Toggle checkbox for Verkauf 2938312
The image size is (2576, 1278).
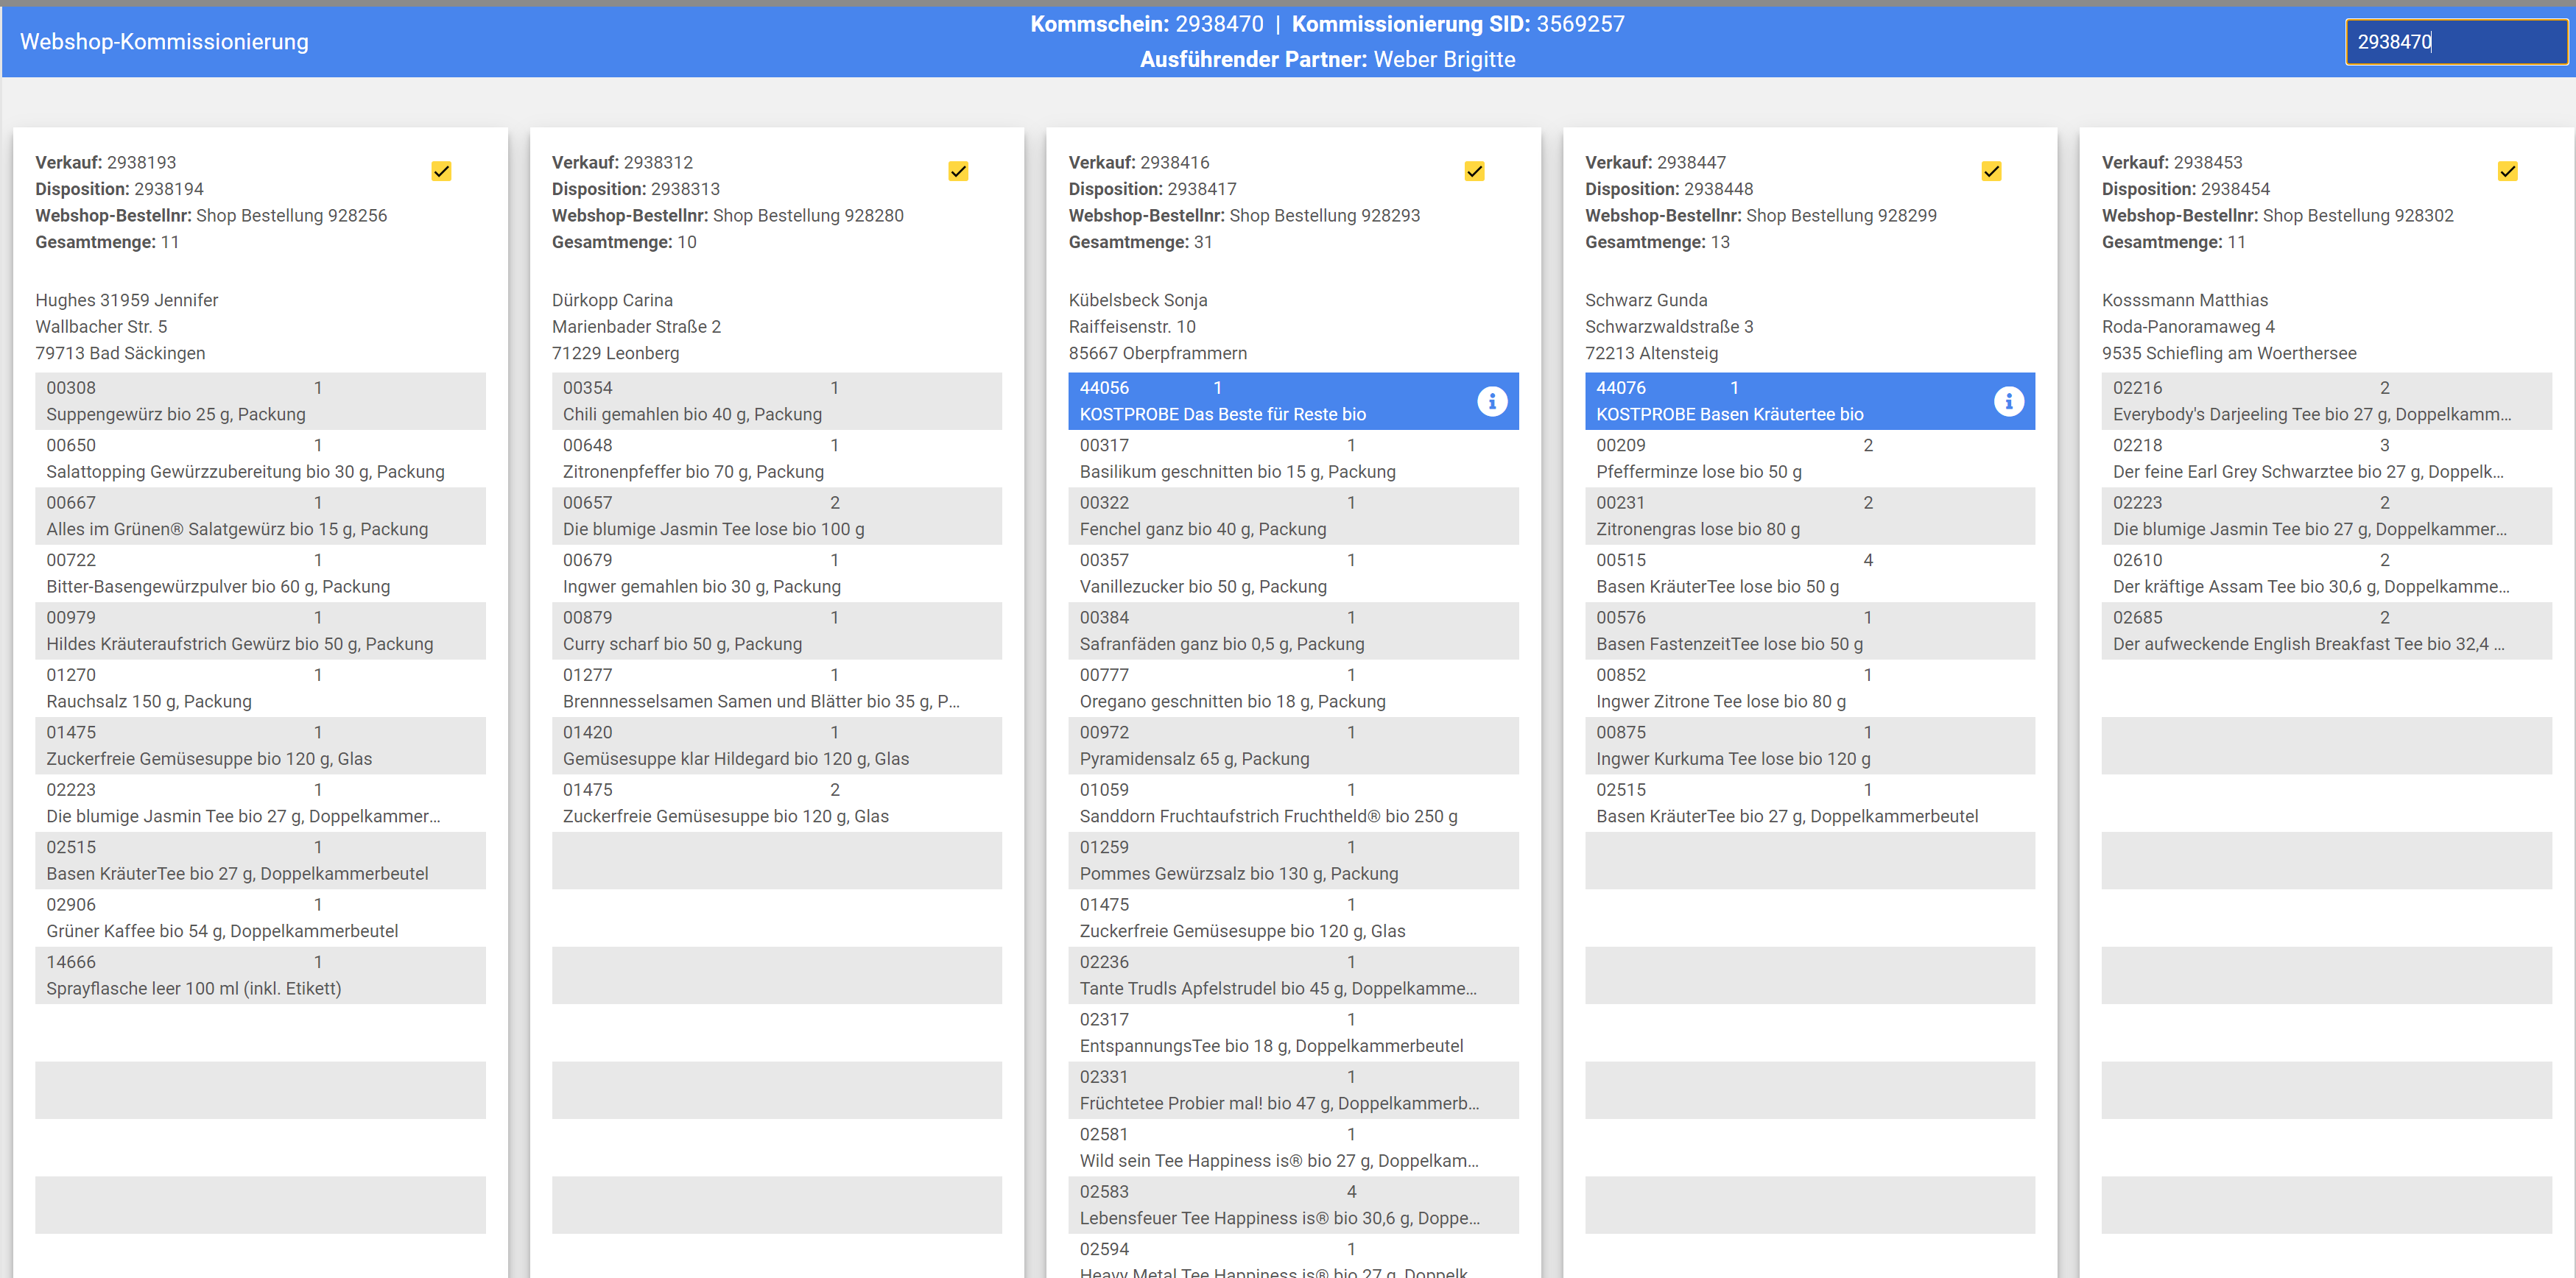958,171
